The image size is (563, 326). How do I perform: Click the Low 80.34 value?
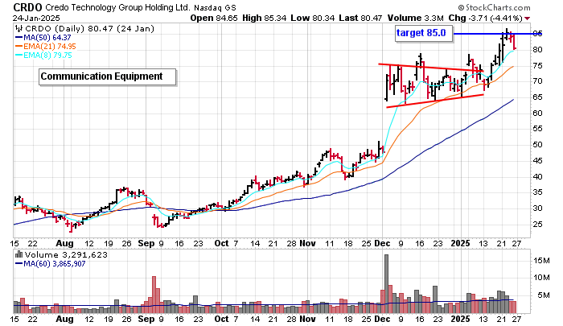[x=312, y=18]
